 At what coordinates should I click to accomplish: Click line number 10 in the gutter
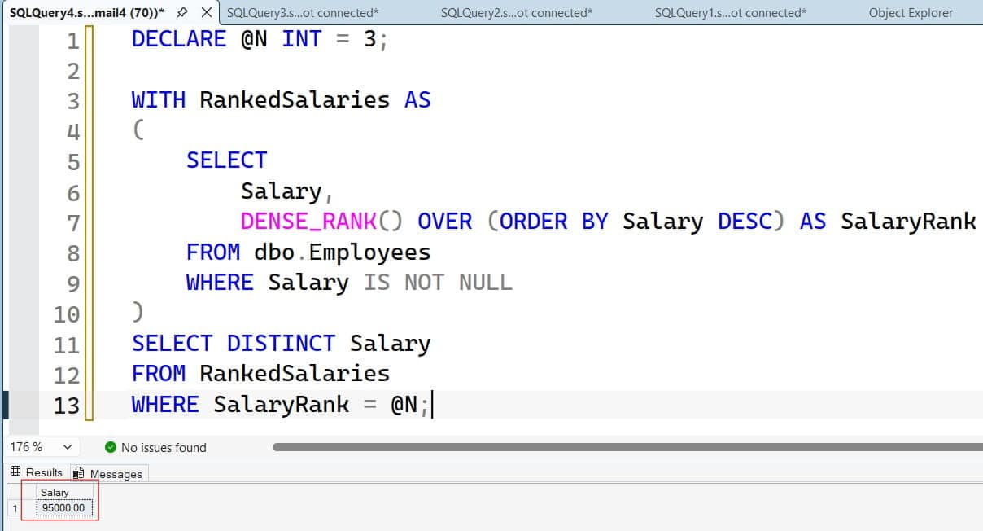(x=67, y=314)
